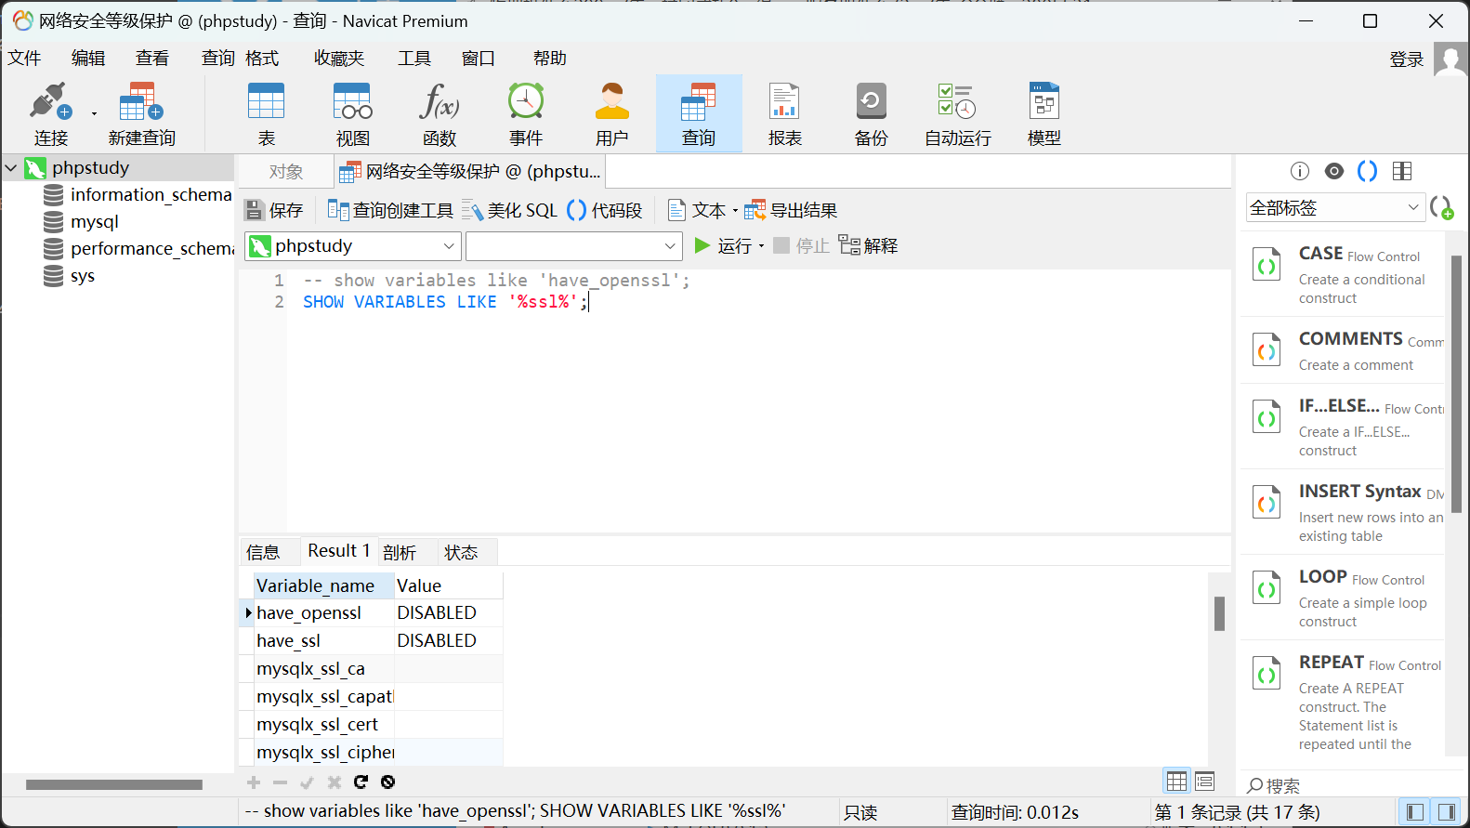Open 查询创建工具 (Query Builder)
Screen dimensions: 1470x828
[390, 210]
